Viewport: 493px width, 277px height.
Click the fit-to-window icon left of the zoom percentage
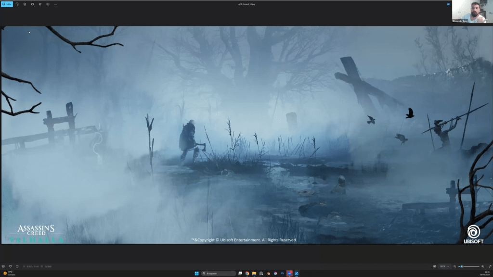coord(435,266)
